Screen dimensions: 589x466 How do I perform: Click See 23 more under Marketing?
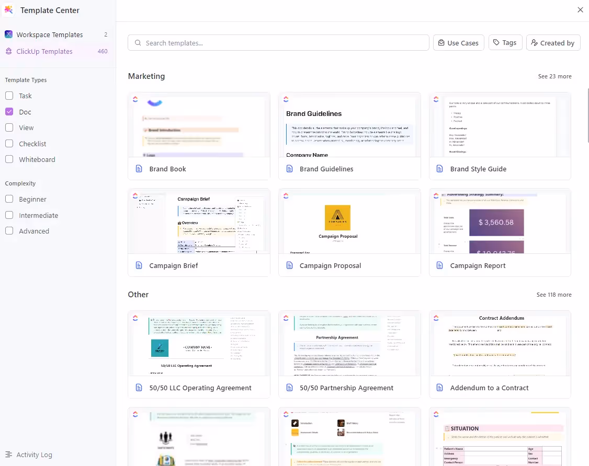tap(554, 76)
